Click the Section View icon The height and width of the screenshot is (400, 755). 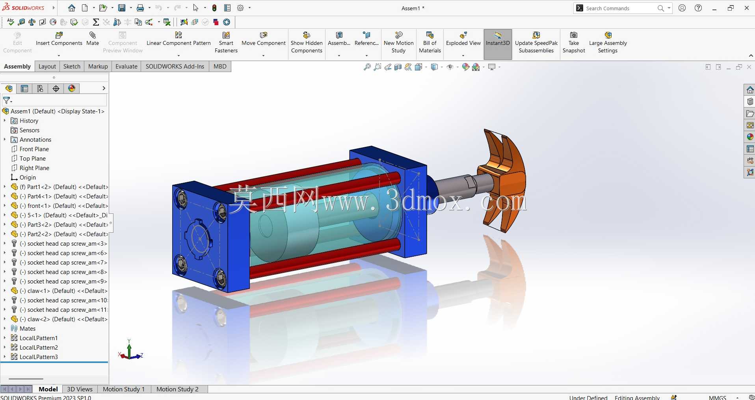pyautogui.click(x=398, y=67)
